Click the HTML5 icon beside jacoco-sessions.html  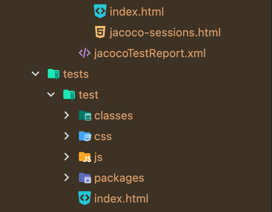pyautogui.click(x=100, y=32)
